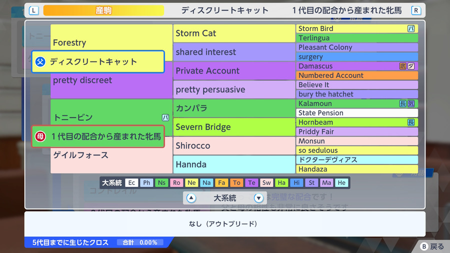The width and height of the screenshot is (450, 253).
Task: Click the Storm Cat cell
Action: coord(234,33)
